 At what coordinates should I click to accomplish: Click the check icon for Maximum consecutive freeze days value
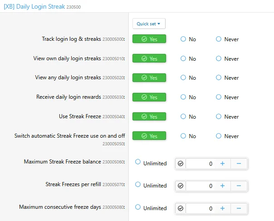point(181,208)
